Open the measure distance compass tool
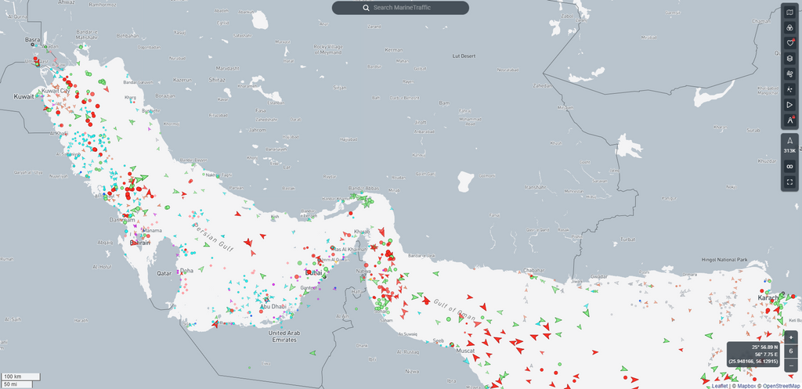The image size is (802, 389). [x=789, y=120]
